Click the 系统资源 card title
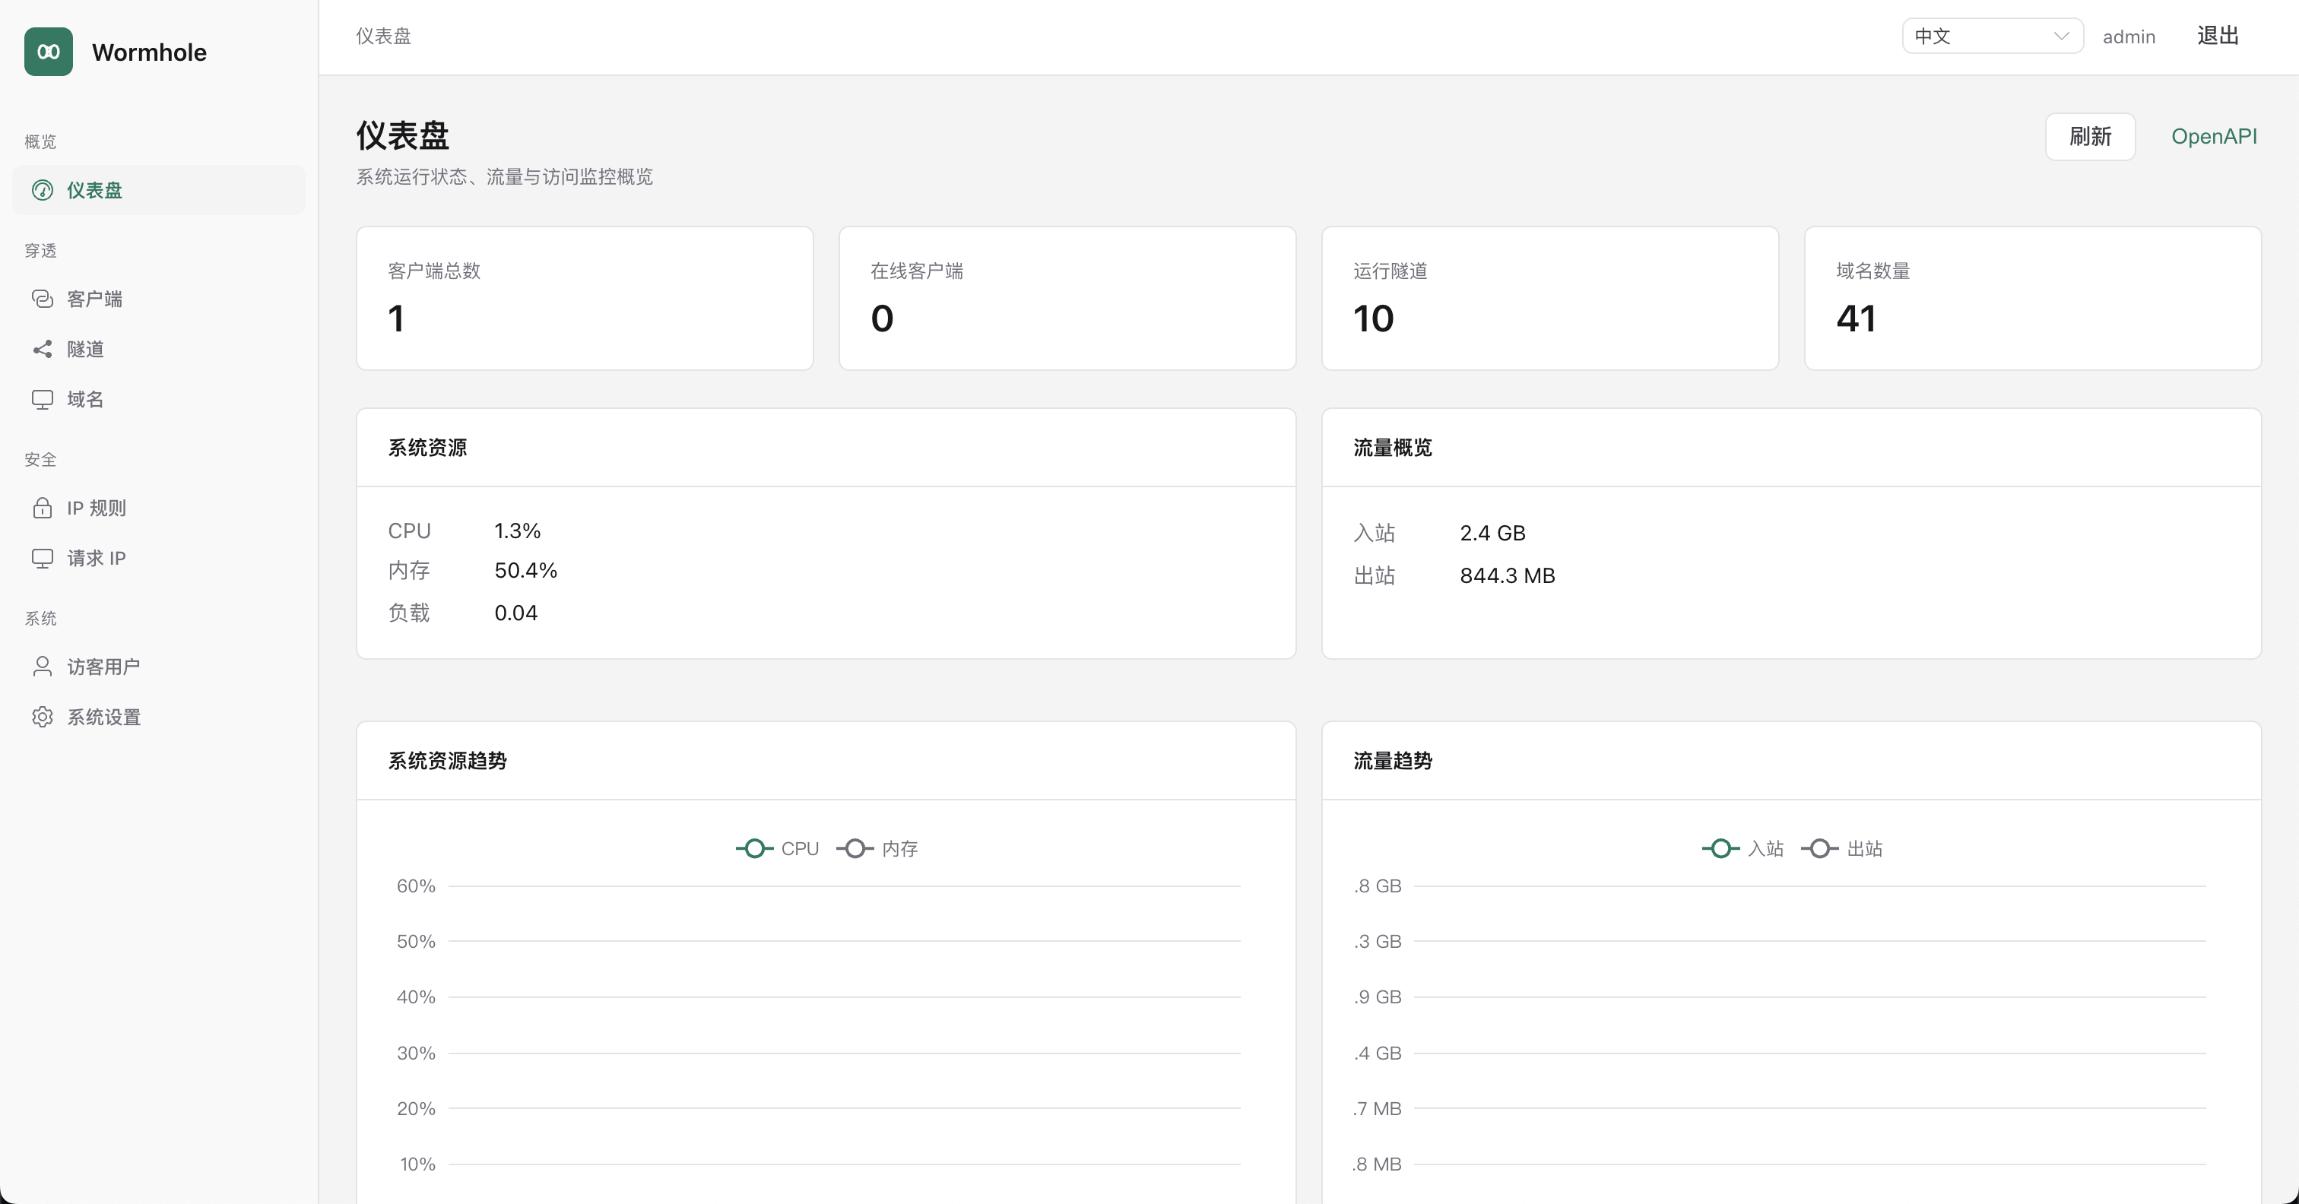The image size is (2299, 1204). click(427, 448)
